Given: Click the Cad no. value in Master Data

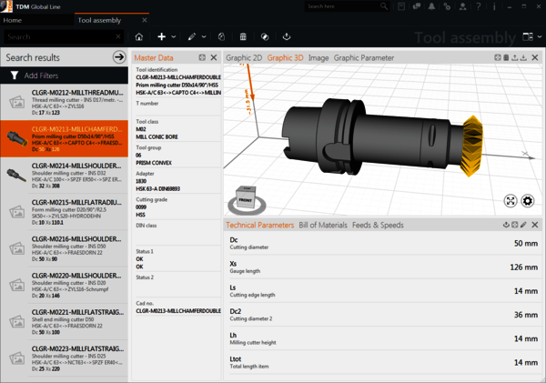Looking at the screenshot, I should (178, 310).
